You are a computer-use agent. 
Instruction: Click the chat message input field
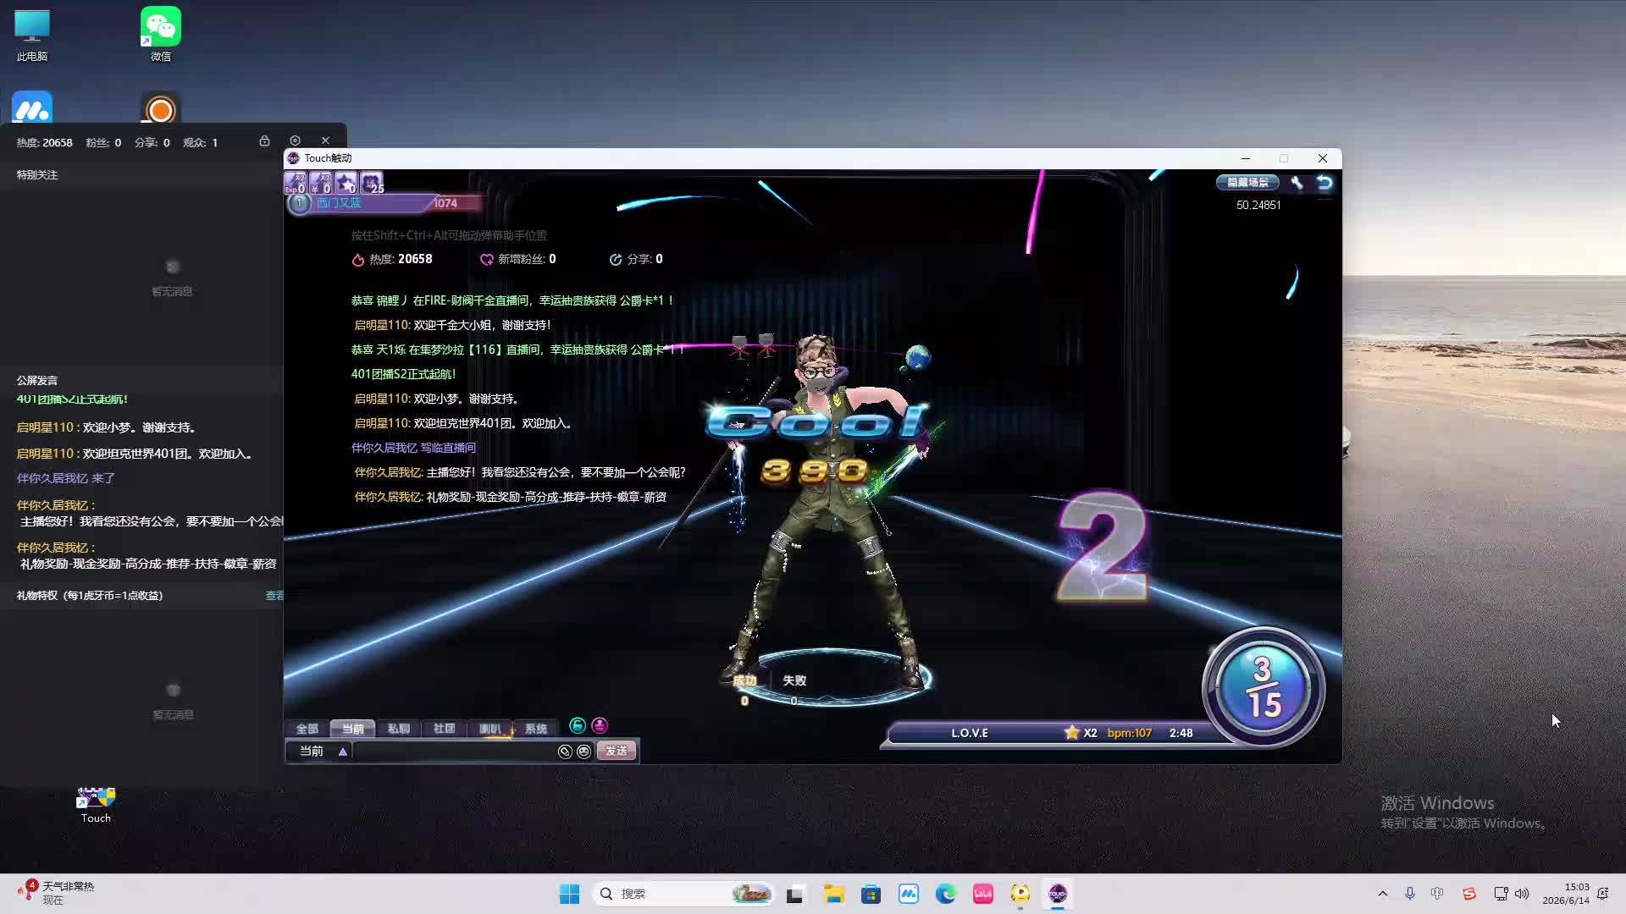pos(454,752)
